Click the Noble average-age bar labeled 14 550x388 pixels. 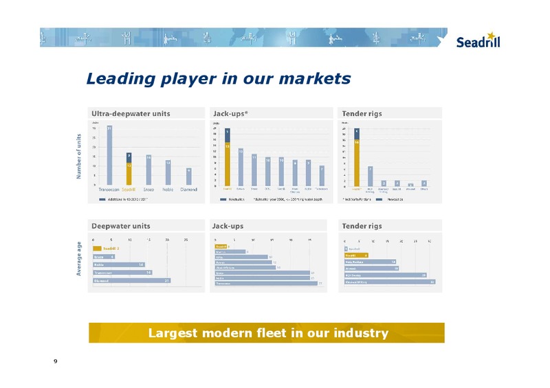(x=119, y=265)
